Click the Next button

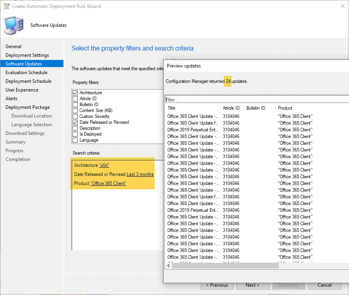tap(252, 285)
